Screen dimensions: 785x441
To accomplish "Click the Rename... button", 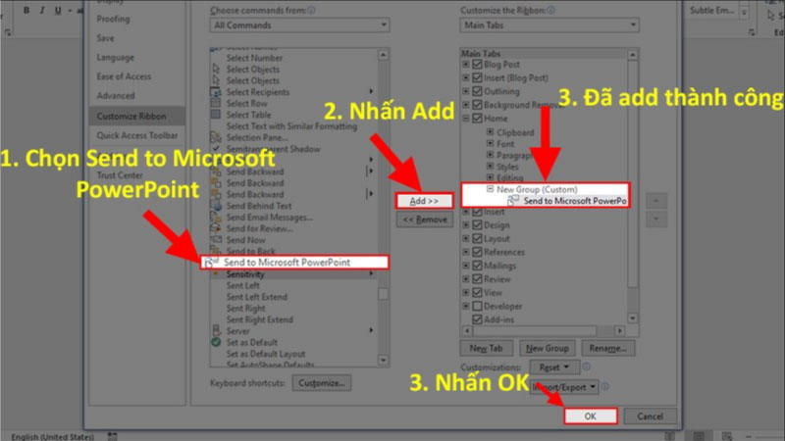I will (x=607, y=348).
